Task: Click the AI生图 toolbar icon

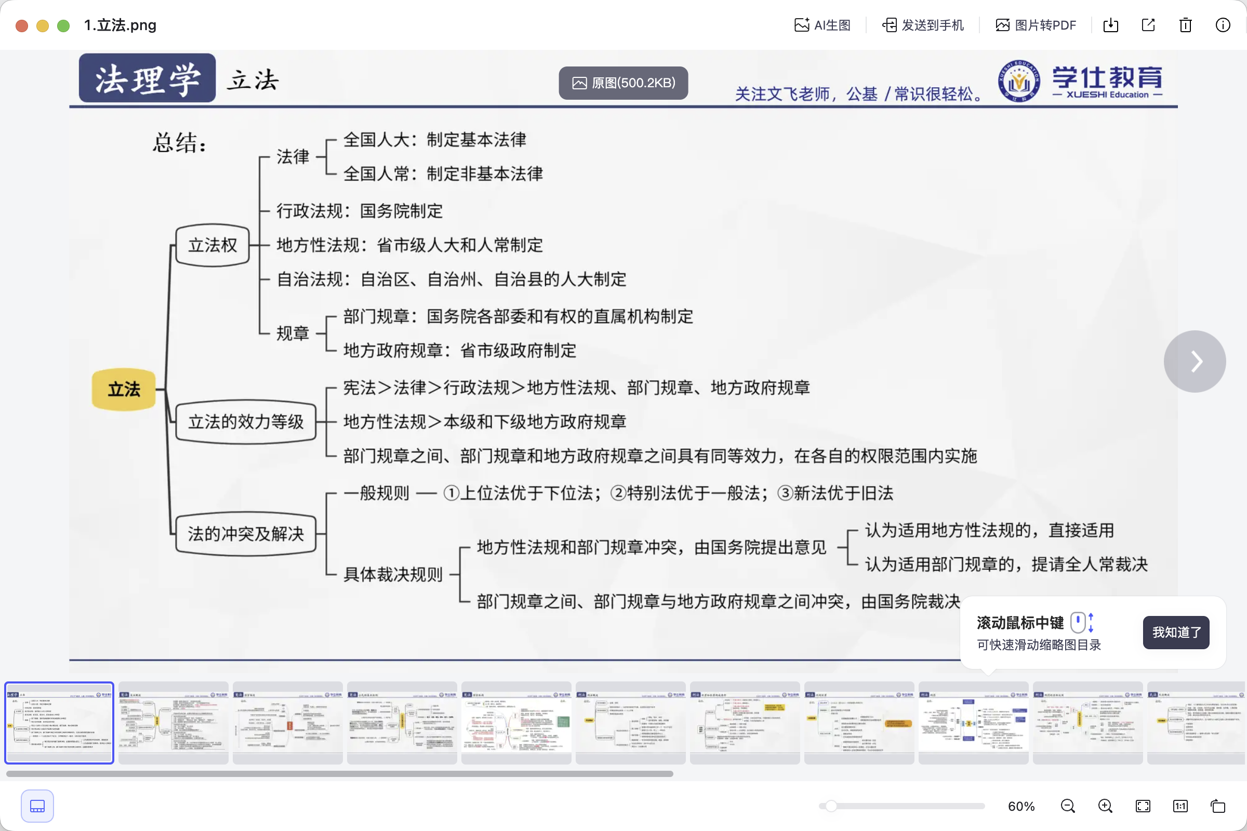Action: click(x=821, y=25)
